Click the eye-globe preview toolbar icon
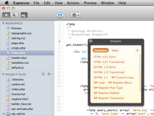Image resolution: width=154 pixels, height=116 pixels. click(60, 15)
